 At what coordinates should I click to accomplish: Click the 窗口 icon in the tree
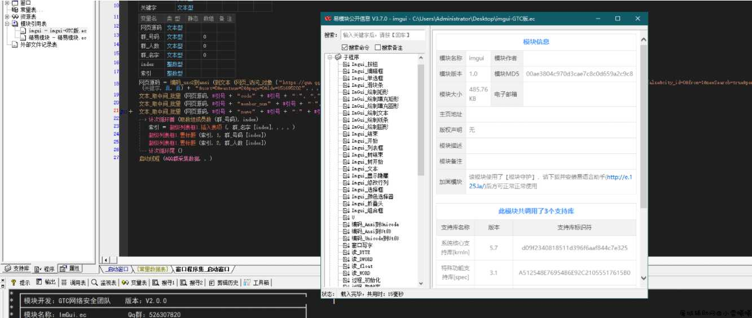tap(15, 3)
